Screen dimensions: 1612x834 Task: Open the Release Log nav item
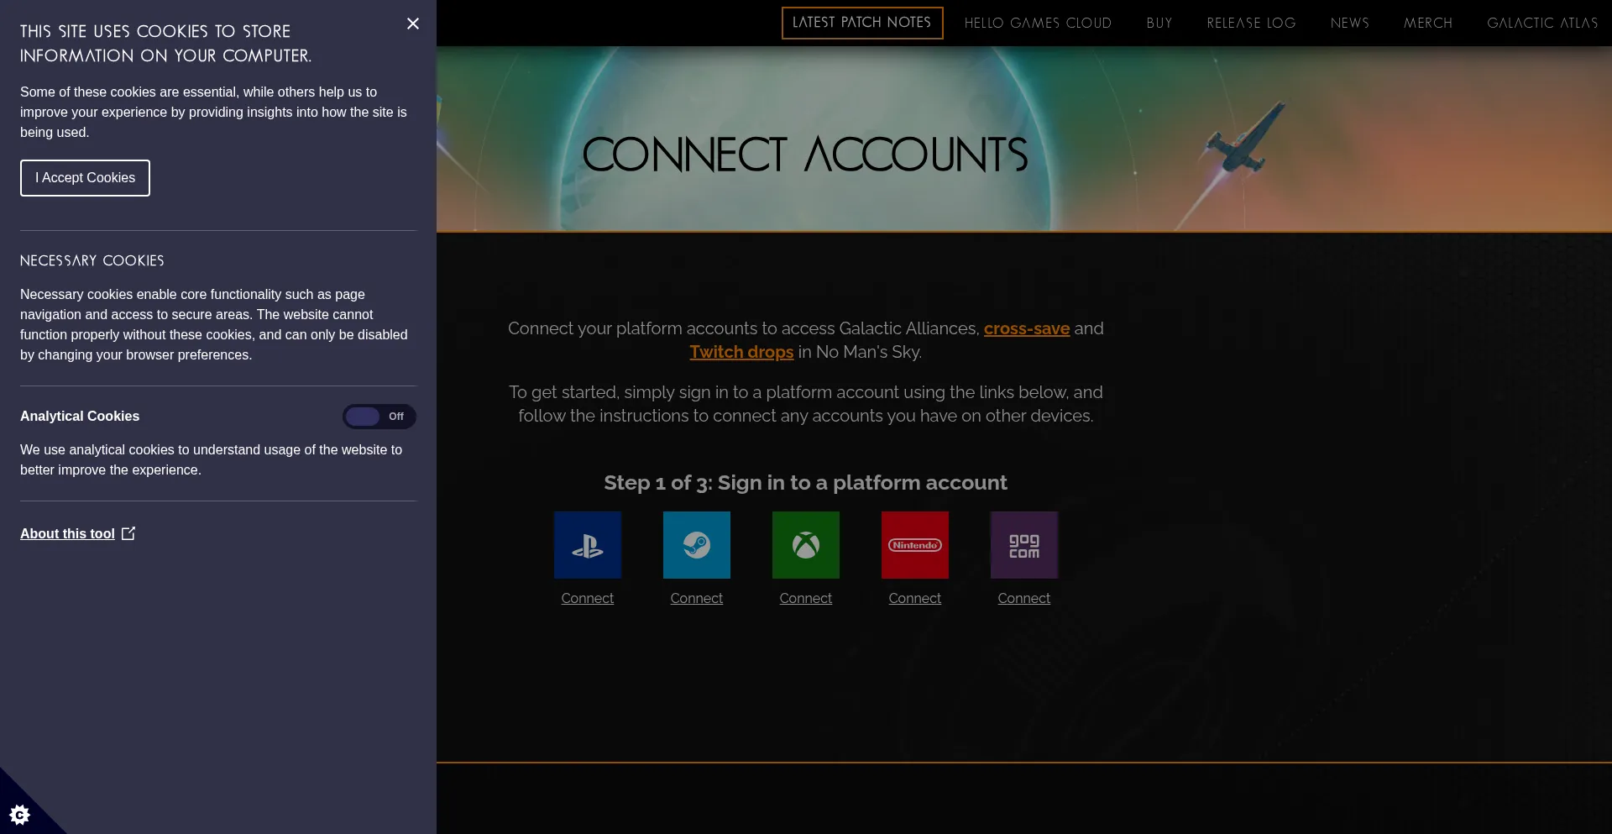[1251, 23]
